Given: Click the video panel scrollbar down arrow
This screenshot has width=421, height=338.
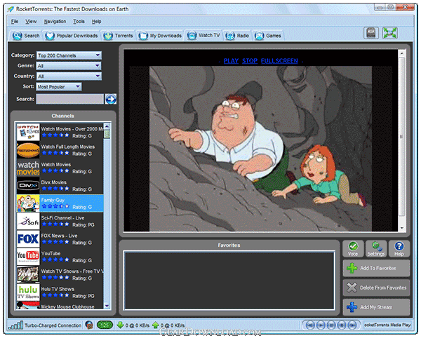Looking at the screenshot, I should point(402,228).
